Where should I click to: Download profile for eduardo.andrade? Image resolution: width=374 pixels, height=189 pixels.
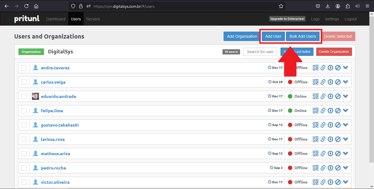click(x=331, y=96)
